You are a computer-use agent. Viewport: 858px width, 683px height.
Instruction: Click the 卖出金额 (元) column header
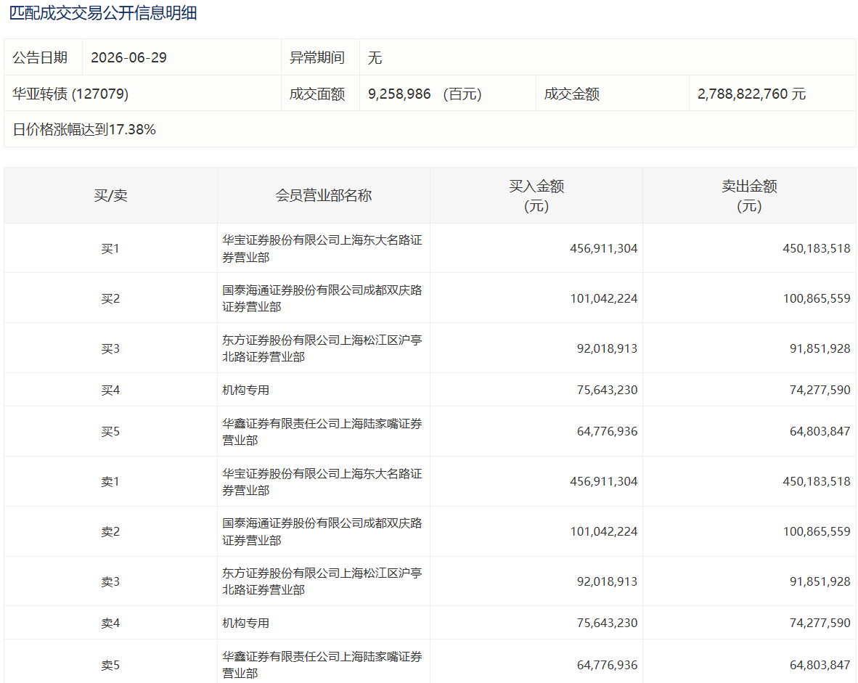pyautogui.click(x=749, y=195)
